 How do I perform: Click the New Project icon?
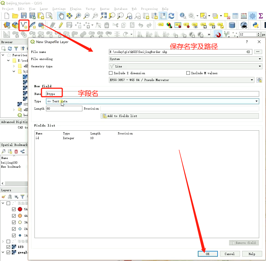point(7,16)
